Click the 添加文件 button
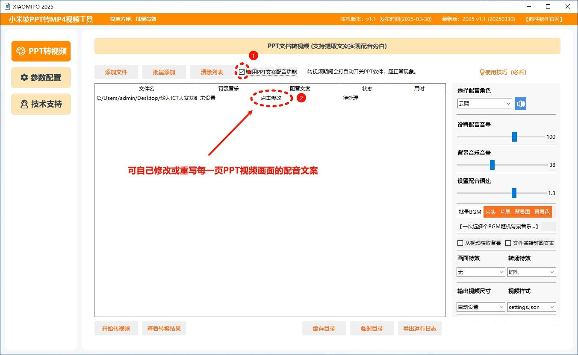578x355 pixels. pyautogui.click(x=116, y=72)
